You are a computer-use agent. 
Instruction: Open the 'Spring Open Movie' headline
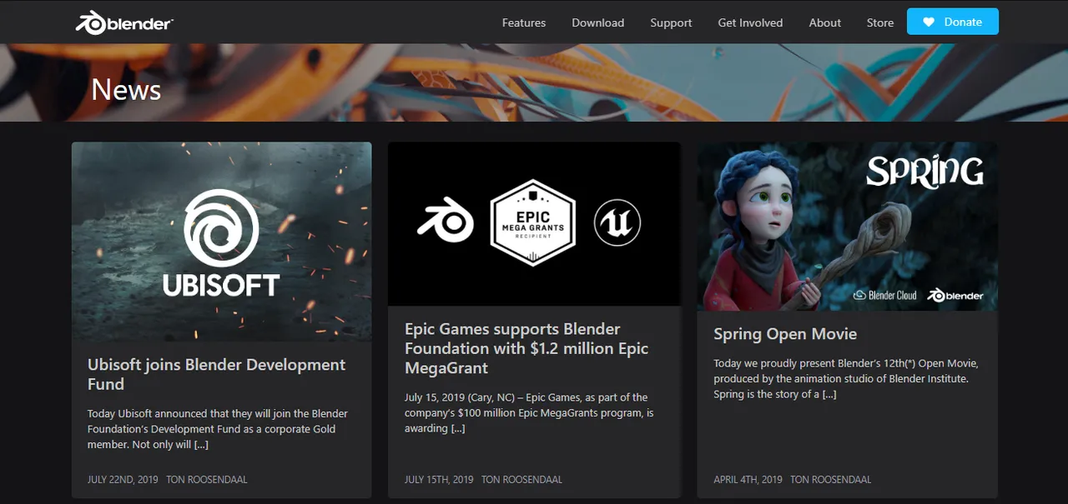785,334
